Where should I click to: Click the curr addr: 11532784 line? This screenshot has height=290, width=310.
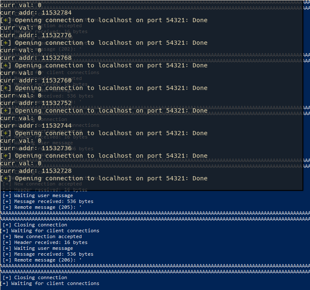36,13
